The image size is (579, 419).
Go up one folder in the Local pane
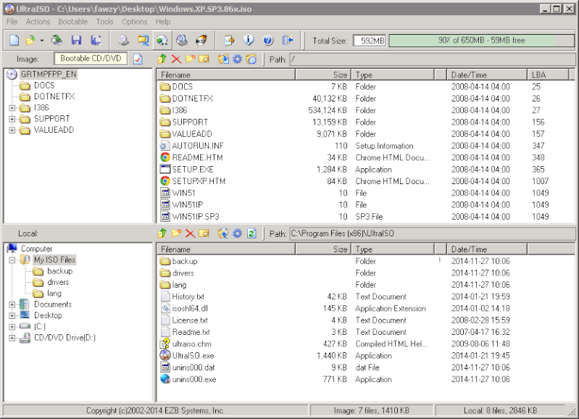162,233
